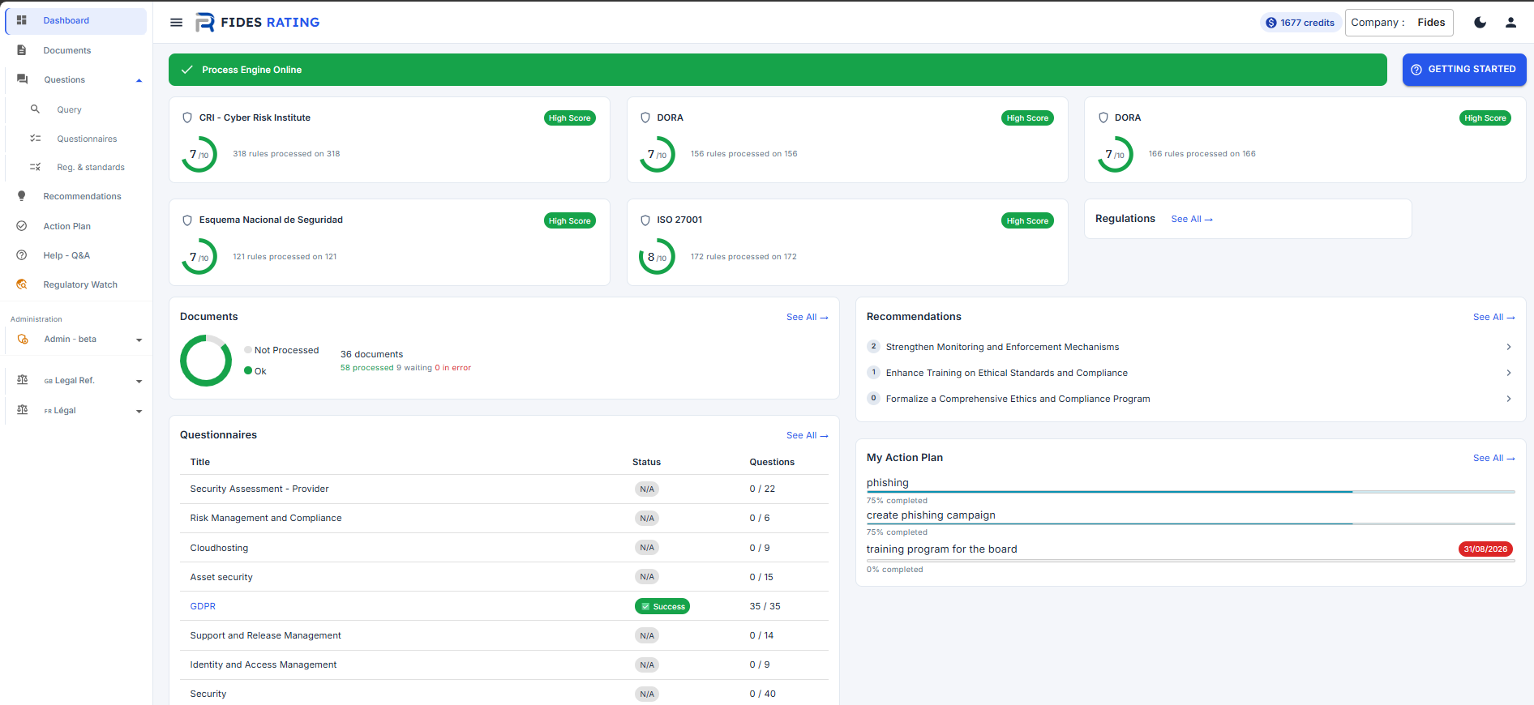The width and height of the screenshot is (1534, 705).
Task: Click See All next to Regulations
Action: [x=1192, y=220]
